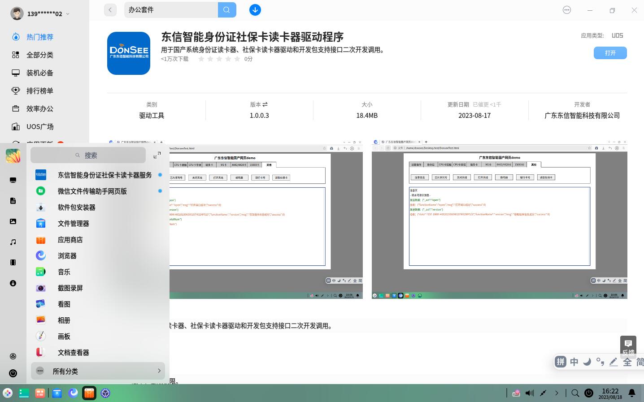
Task: Click the shutdown power icon on the taskbar
Action: coord(589,393)
